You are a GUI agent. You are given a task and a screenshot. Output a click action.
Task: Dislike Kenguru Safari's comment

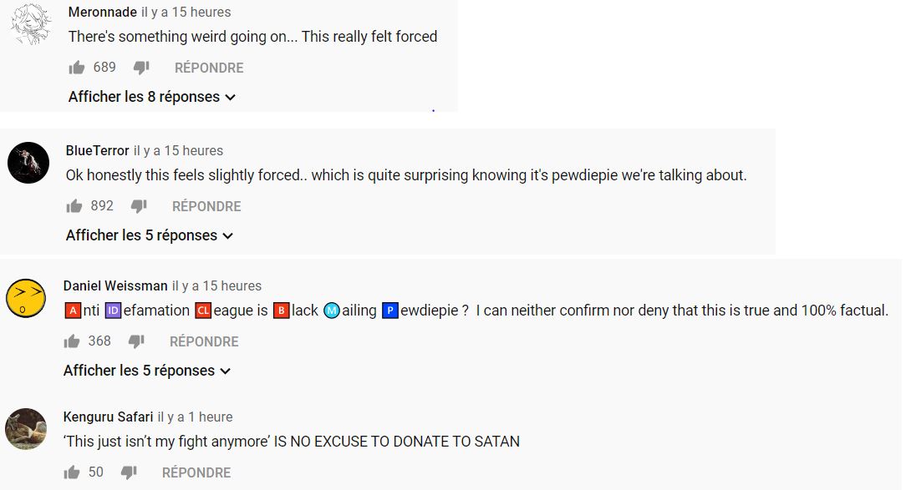[x=129, y=472]
